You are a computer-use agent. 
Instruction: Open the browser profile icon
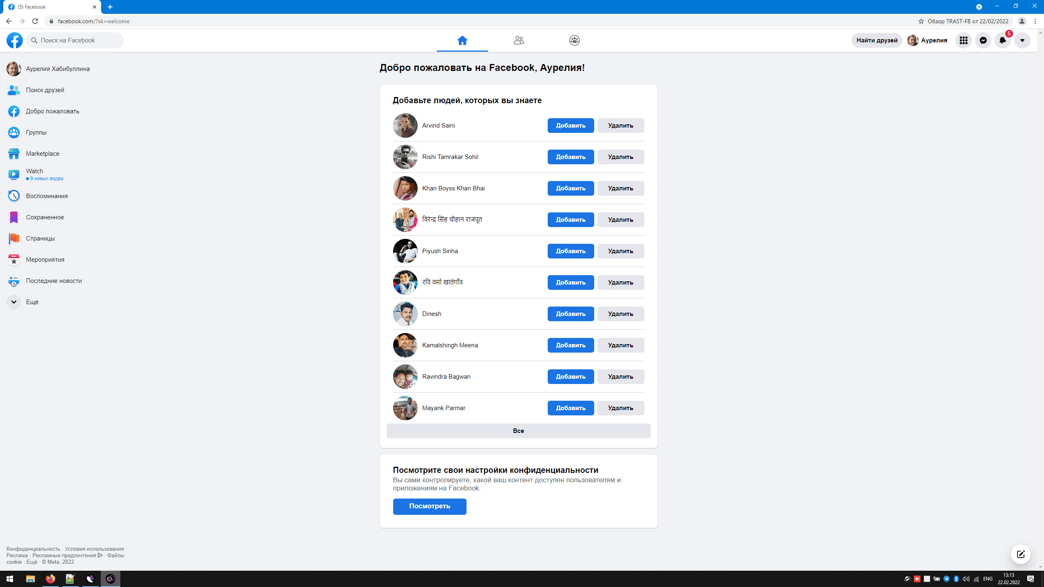pos(1022,21)
